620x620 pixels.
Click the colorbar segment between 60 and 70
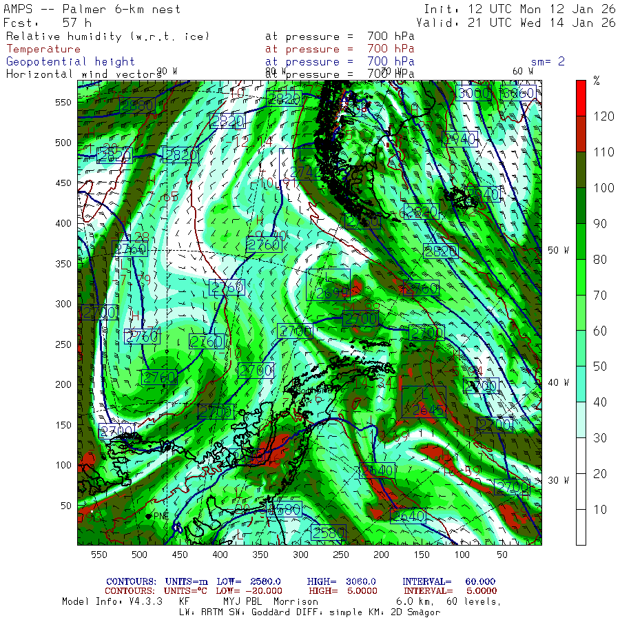(581, 312)
